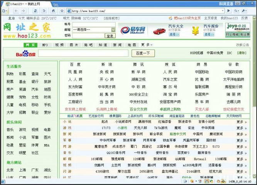Click the 清除 link beside search box

coord(242,53)
